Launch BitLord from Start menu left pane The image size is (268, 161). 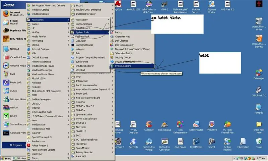click(14, 116)
